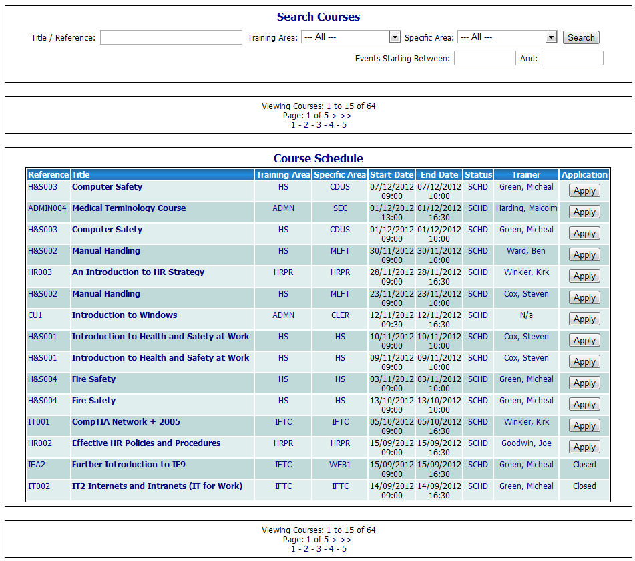This screenshot has height=561, width=635.
Task: Click trainer name Ward, Ben
Action: click(x=526, y=251)
